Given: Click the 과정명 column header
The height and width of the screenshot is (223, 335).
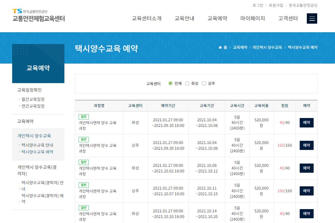Looking at the screenshot, I should (99, 106).
